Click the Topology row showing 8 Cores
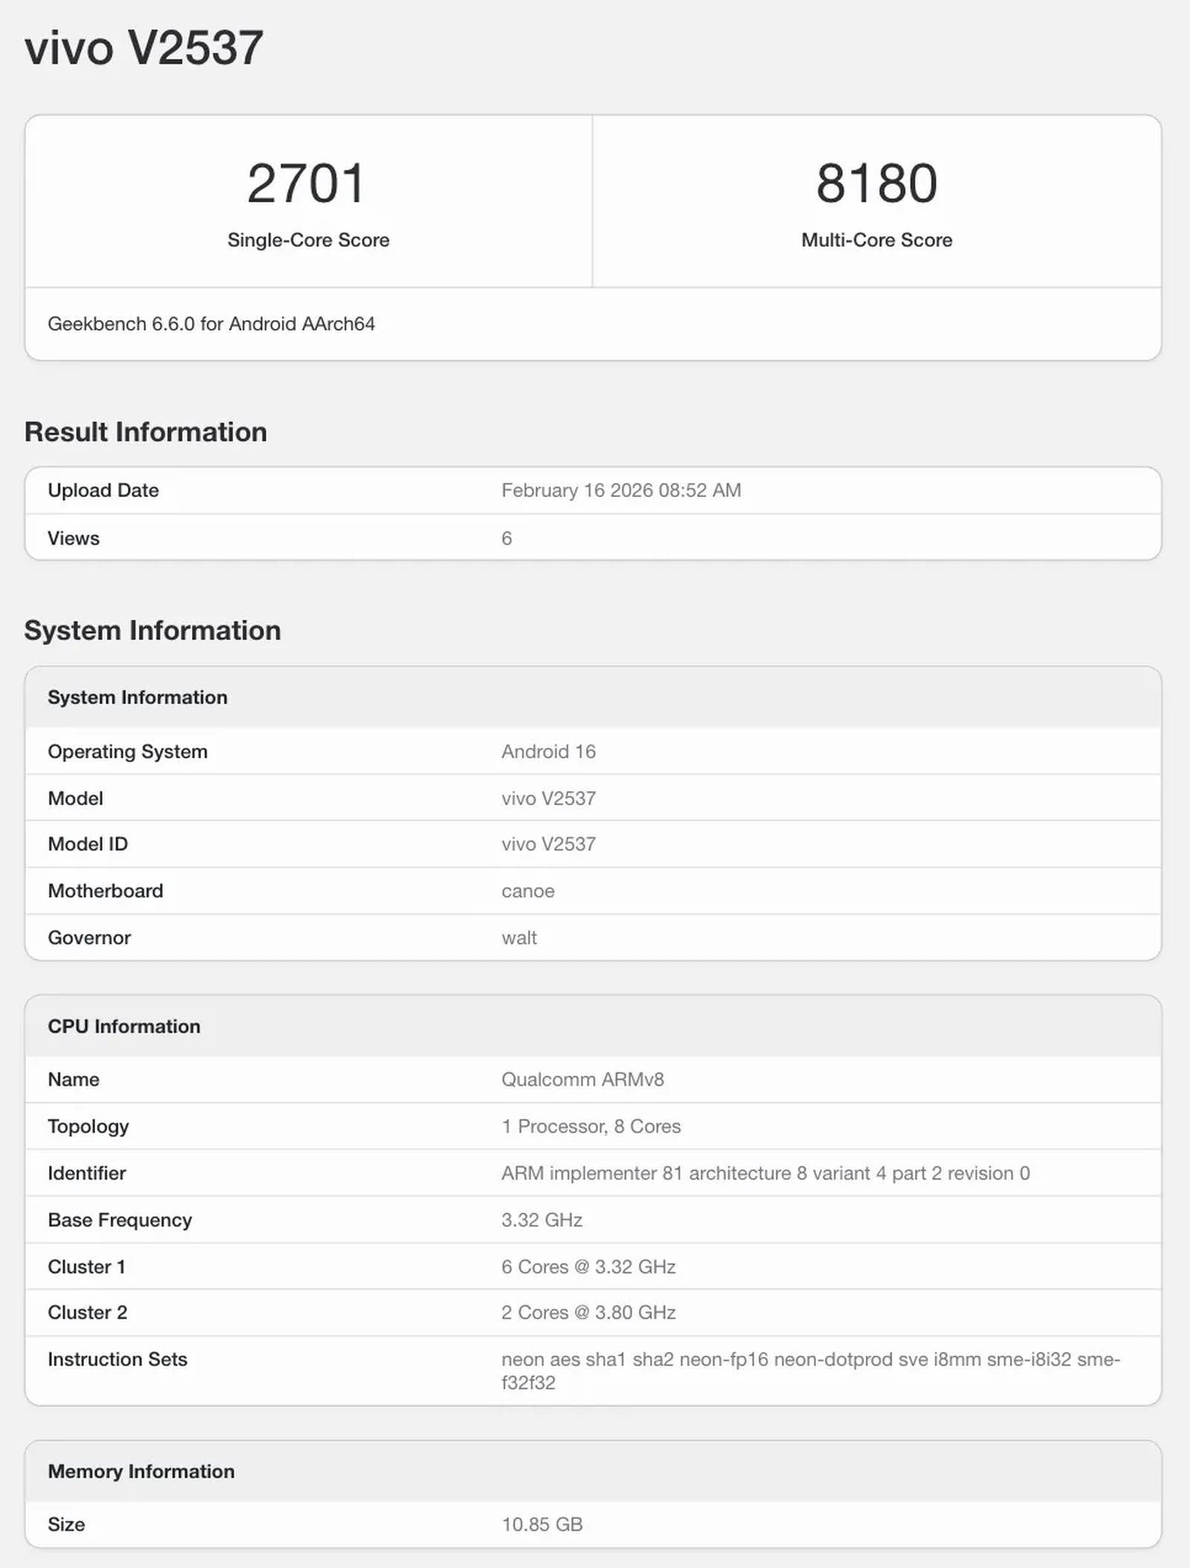This screenshot has width=1190, height=1568. coord(590,1126)
